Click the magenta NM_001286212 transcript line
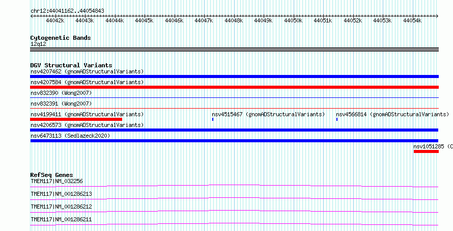The image size is (453, 231). [234, 211]
